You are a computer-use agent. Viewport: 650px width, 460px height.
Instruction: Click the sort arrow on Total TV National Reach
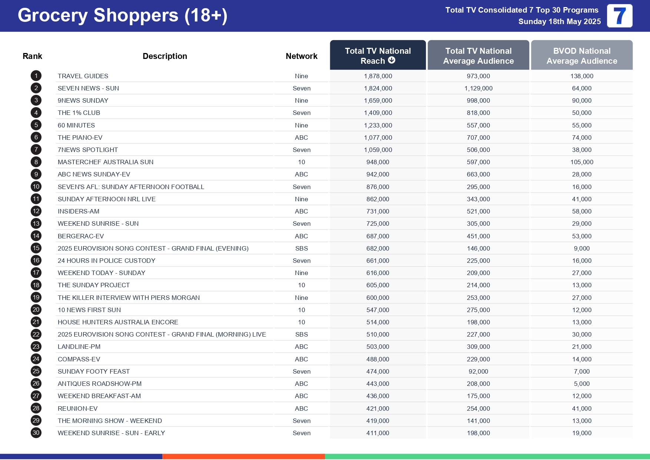point(391,60)
